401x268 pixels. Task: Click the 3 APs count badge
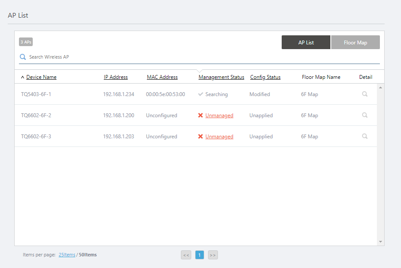[x=26, y=42]
